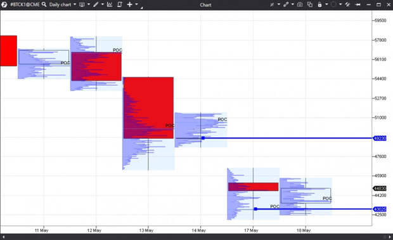Open the chart indicators icon
This screenshot has width=393, height=240.
tap(110, 4)
